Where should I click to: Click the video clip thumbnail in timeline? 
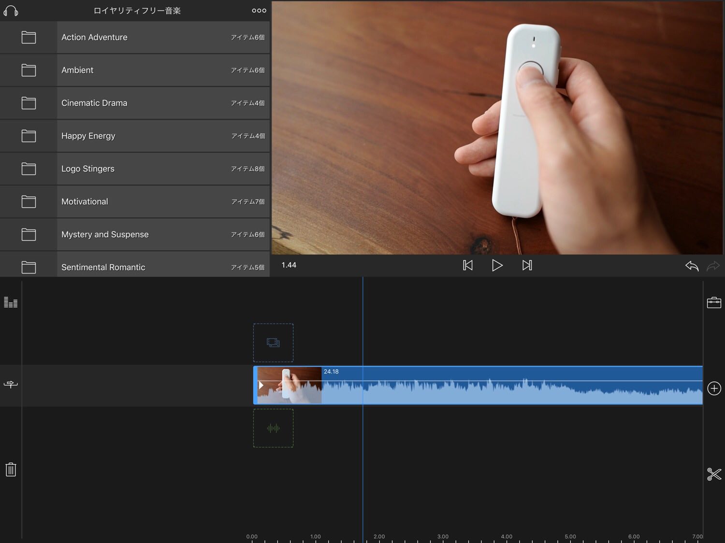click(x=289, y=385)
